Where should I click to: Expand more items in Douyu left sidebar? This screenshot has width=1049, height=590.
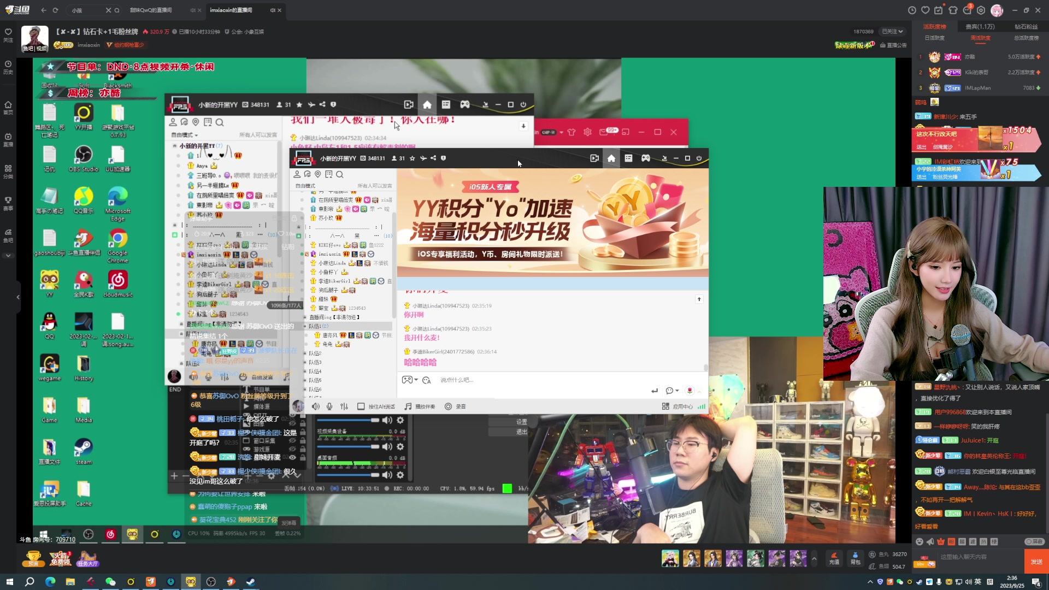tap(8, 256)
